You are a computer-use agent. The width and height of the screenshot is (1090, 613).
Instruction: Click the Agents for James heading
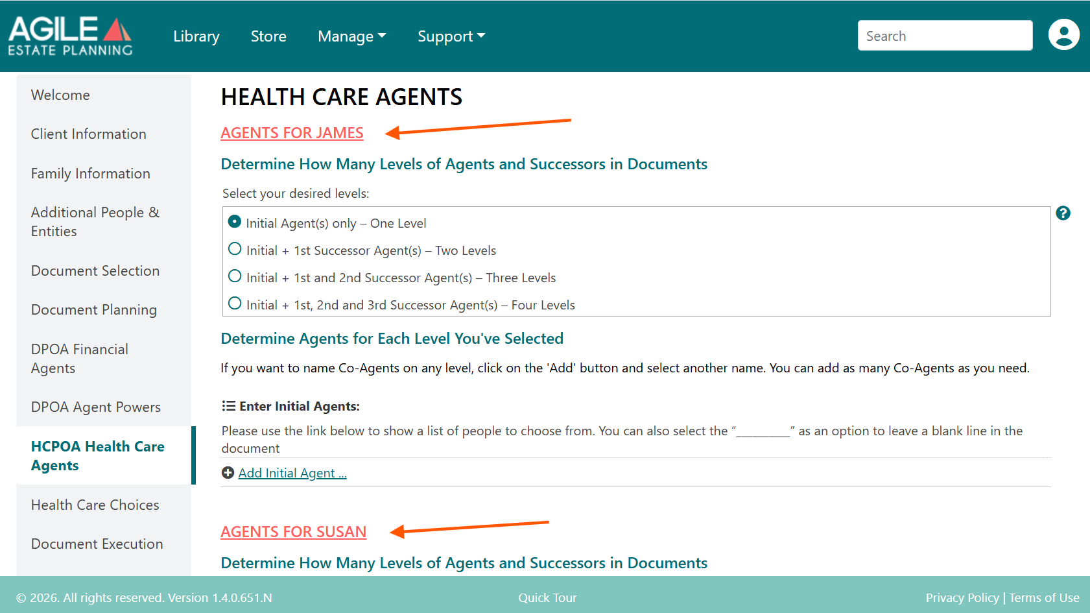tap(292, 132)
